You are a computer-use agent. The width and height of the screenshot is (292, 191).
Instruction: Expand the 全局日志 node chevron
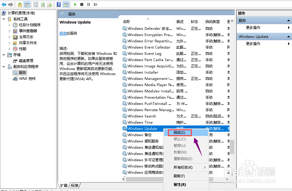coord(9,37)
